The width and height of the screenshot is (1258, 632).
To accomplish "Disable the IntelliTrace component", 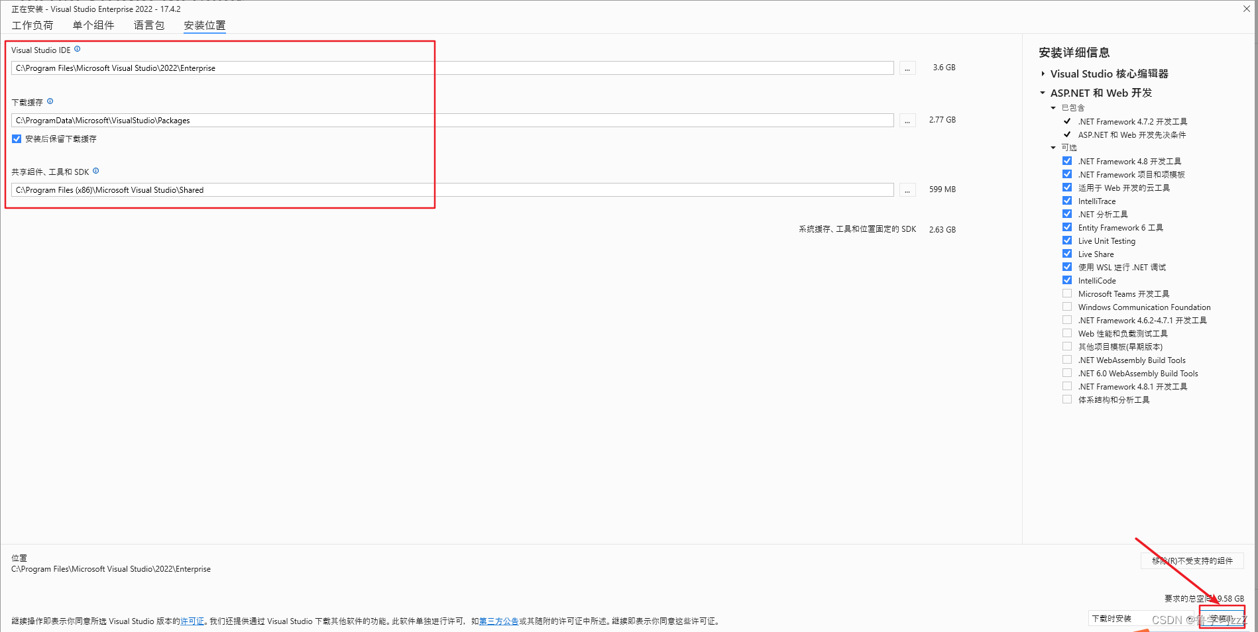I will [1067, 201].
